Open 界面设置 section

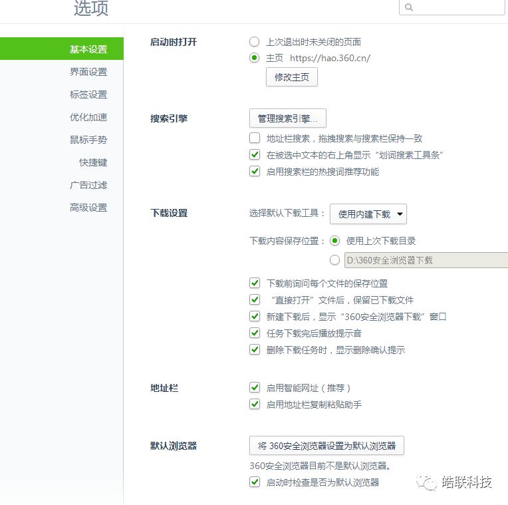88,72
